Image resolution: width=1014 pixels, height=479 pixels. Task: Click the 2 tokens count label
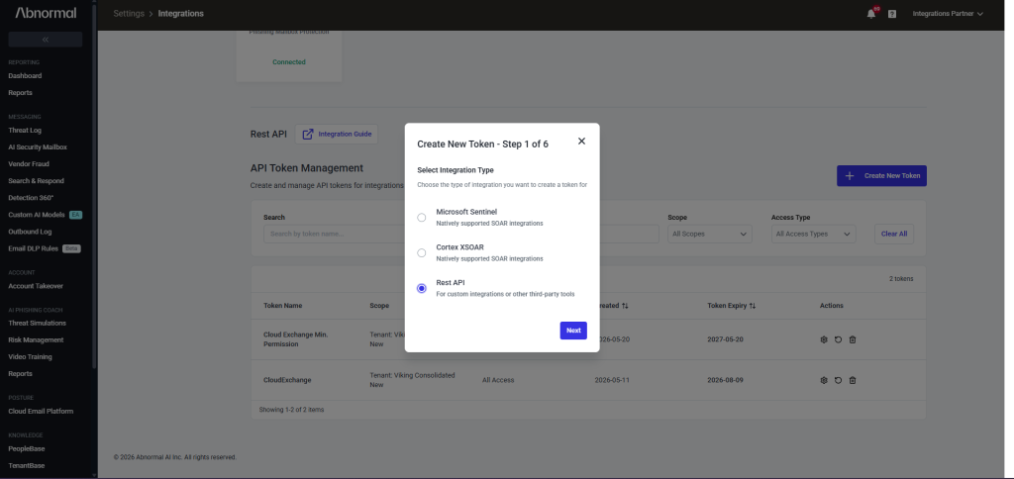[x=901, y=279]
